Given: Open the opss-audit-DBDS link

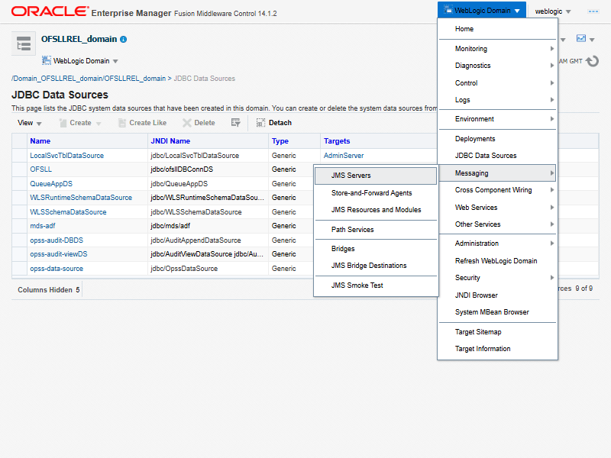Looking at the screenshot, I should tap(57, 240).
